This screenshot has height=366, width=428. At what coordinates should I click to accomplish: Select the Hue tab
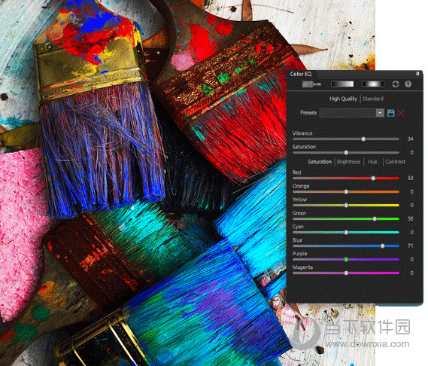point(372,162)
